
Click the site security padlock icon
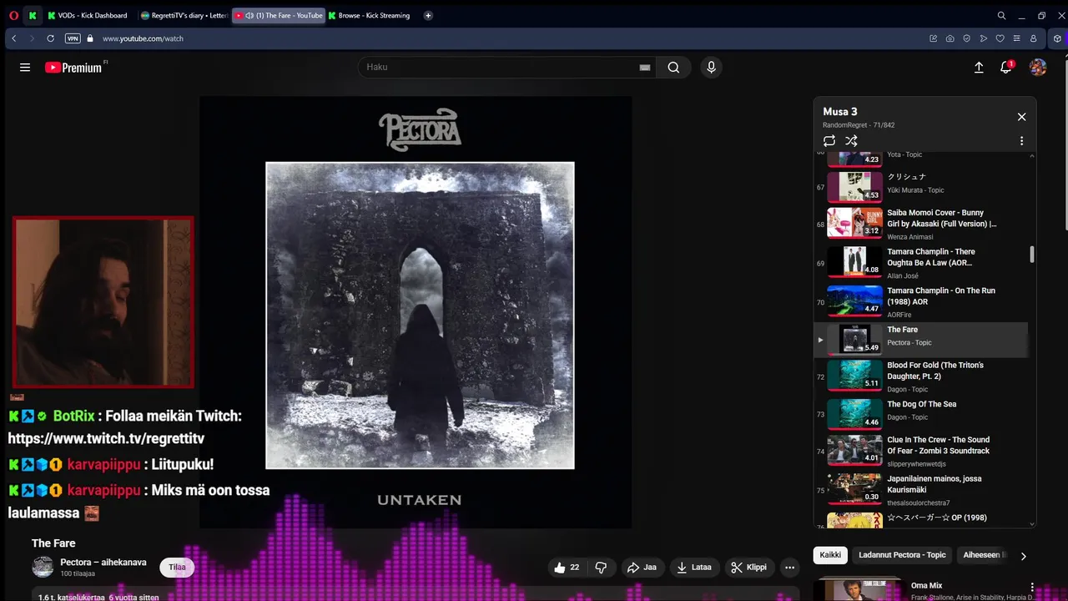click(x=90, y=38)
